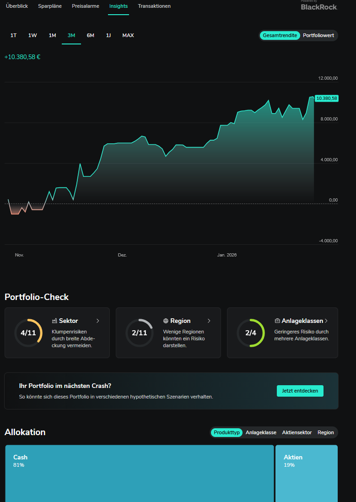Image resolution: width=356 pixels, height=502 pixels.
Task: Open the Sparpläne tab
Action: [50, 6]
